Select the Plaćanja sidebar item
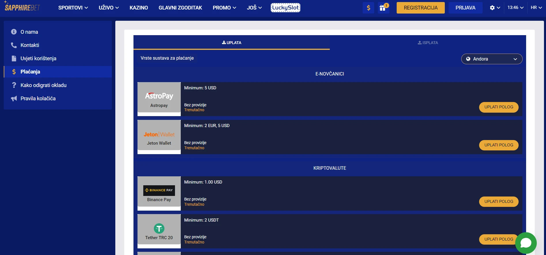This screenshot has width=546, height=255. (x=58, y=72)
